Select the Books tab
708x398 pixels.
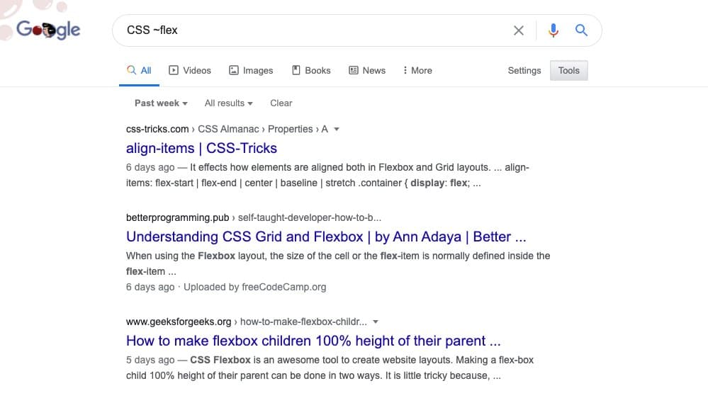pos(311,70)
